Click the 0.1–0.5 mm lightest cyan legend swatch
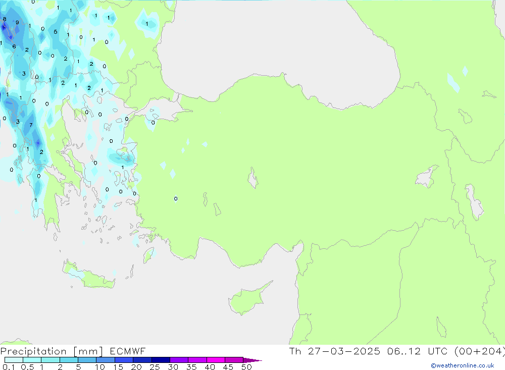Screen dimensions: 505x370 click(14, 360)
